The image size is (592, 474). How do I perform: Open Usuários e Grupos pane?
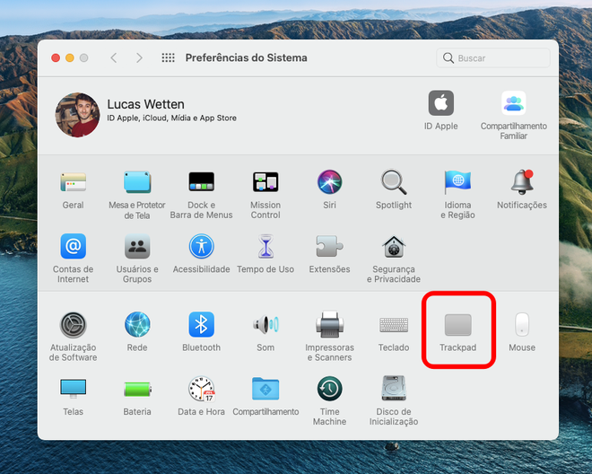click(137, 246)
